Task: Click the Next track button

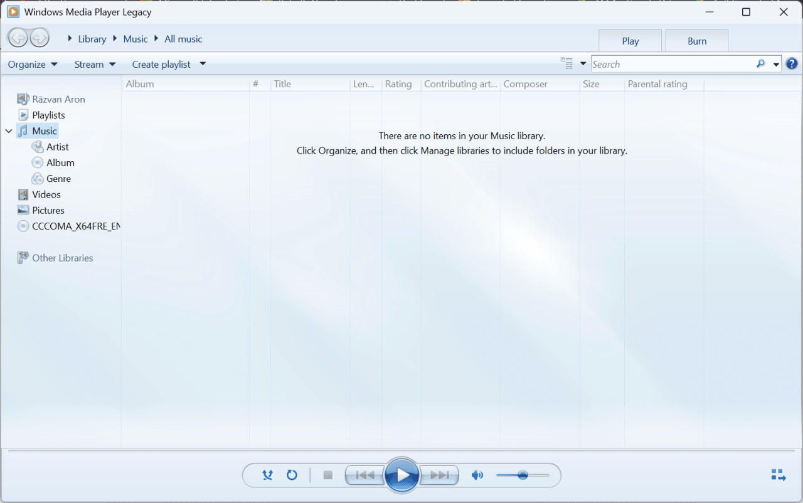Action: 439,475
